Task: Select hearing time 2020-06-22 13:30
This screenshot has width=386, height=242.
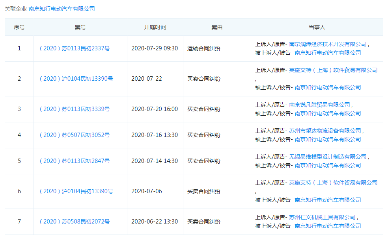Action: 155,222
